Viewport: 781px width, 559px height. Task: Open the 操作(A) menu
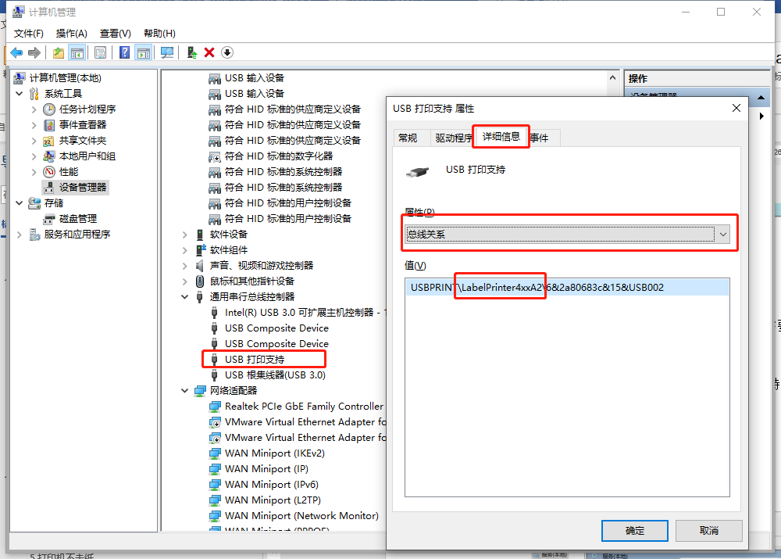coord(71,33)
